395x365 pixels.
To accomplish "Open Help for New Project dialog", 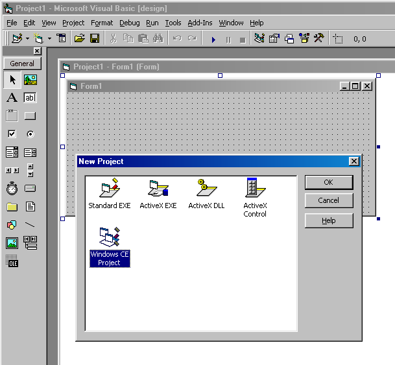I will (x=329, y=220).
